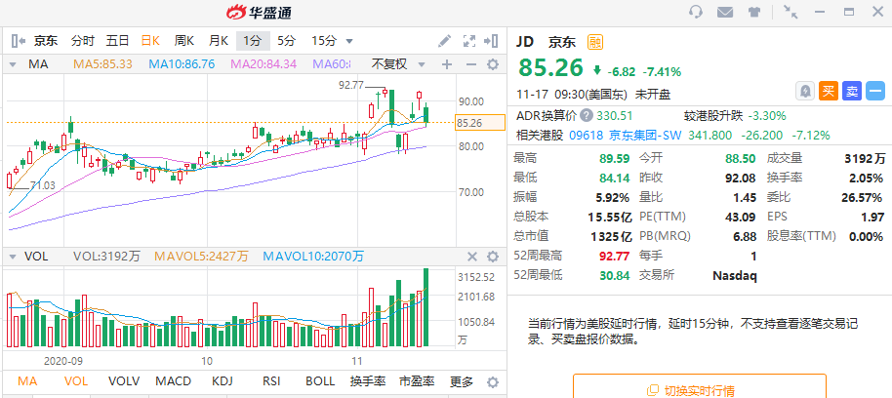Switch to 五日 chart tab
This screenshot has width=892, height=398.
pyautogui.click(x=117, y=41)
